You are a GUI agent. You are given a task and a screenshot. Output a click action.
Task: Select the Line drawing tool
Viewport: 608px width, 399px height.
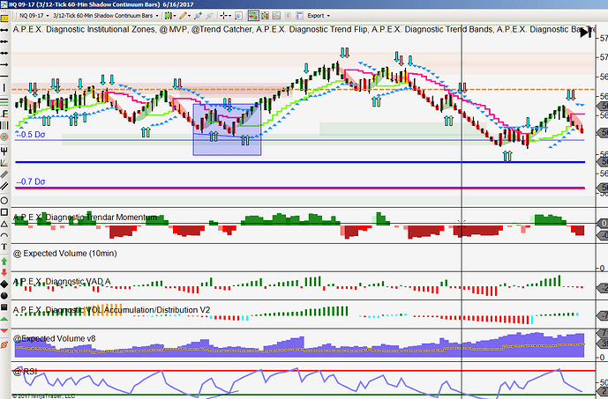tap(4, 30)
